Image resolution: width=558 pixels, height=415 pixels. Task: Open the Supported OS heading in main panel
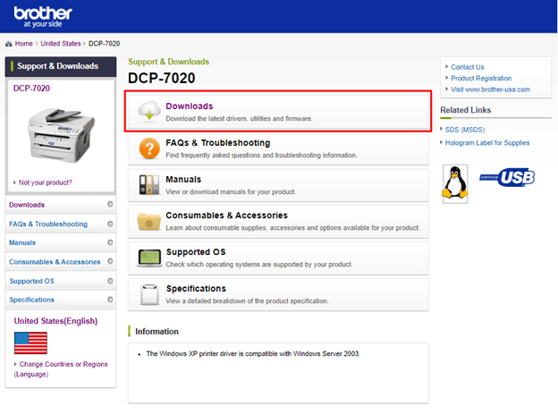point(196,252)
